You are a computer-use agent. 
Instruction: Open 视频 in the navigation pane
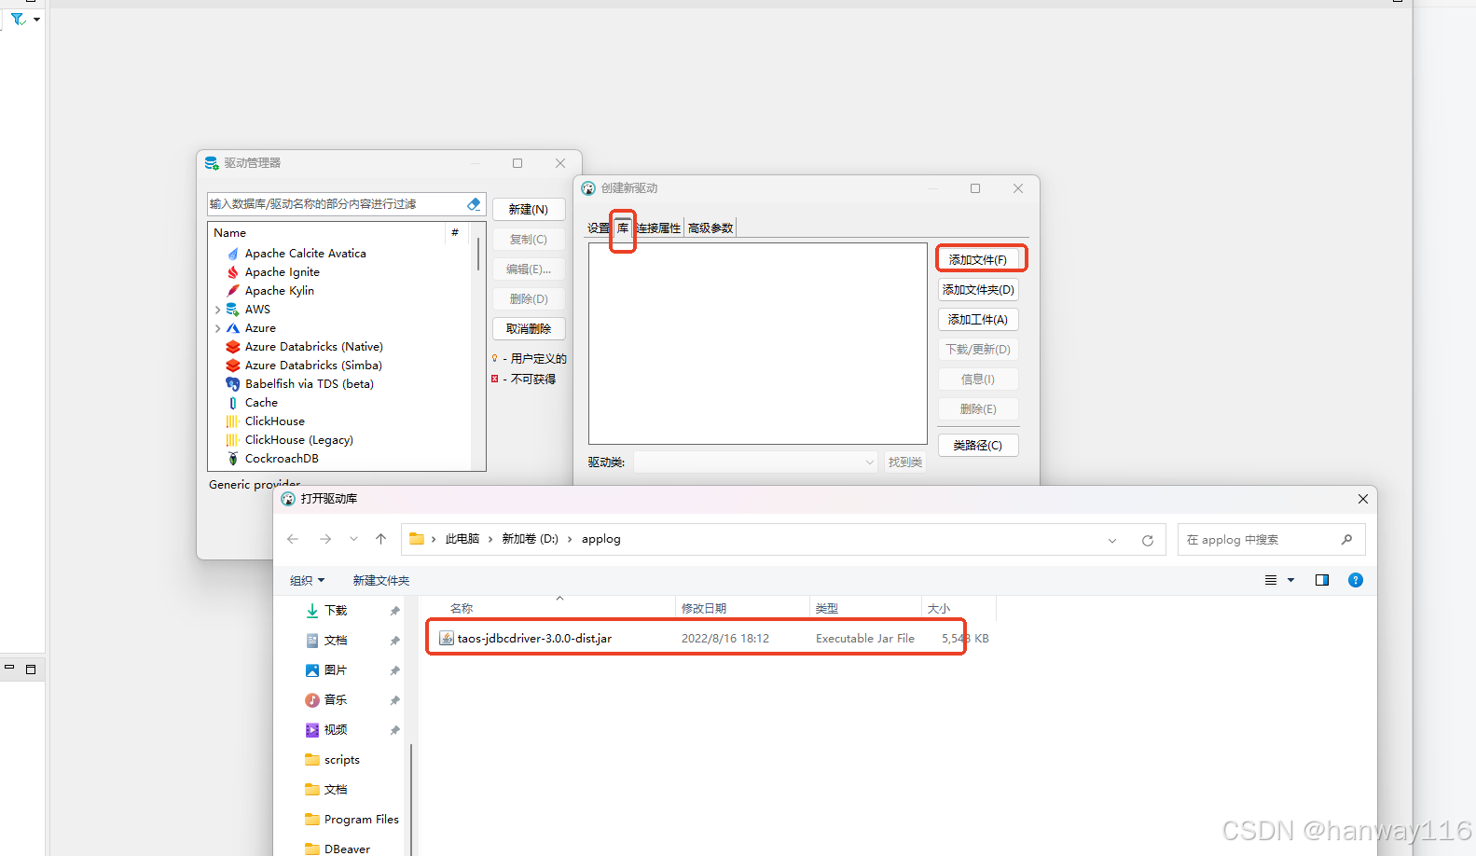[336, 730]
